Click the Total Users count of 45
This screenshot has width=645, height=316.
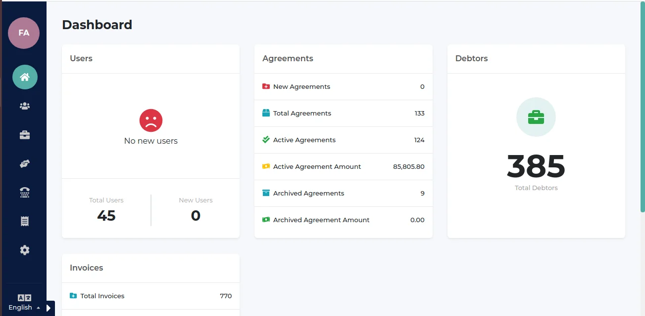[x=106, y=215]
